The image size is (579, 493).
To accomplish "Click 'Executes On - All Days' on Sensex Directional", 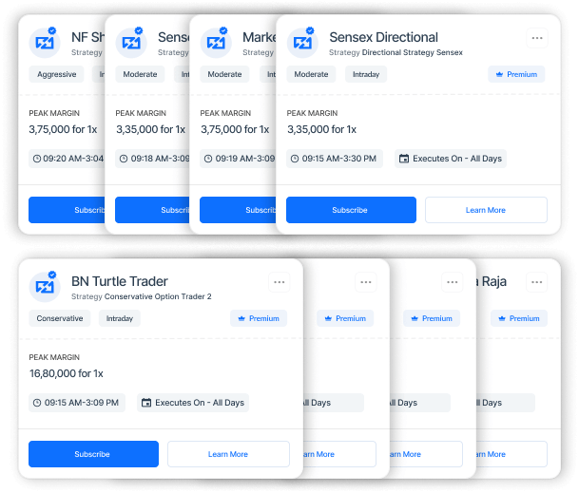I will (451, 159).
